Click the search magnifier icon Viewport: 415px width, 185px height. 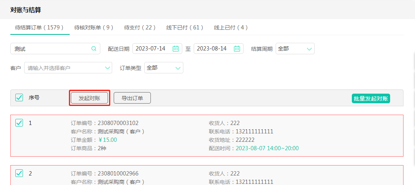coord(94,49)
